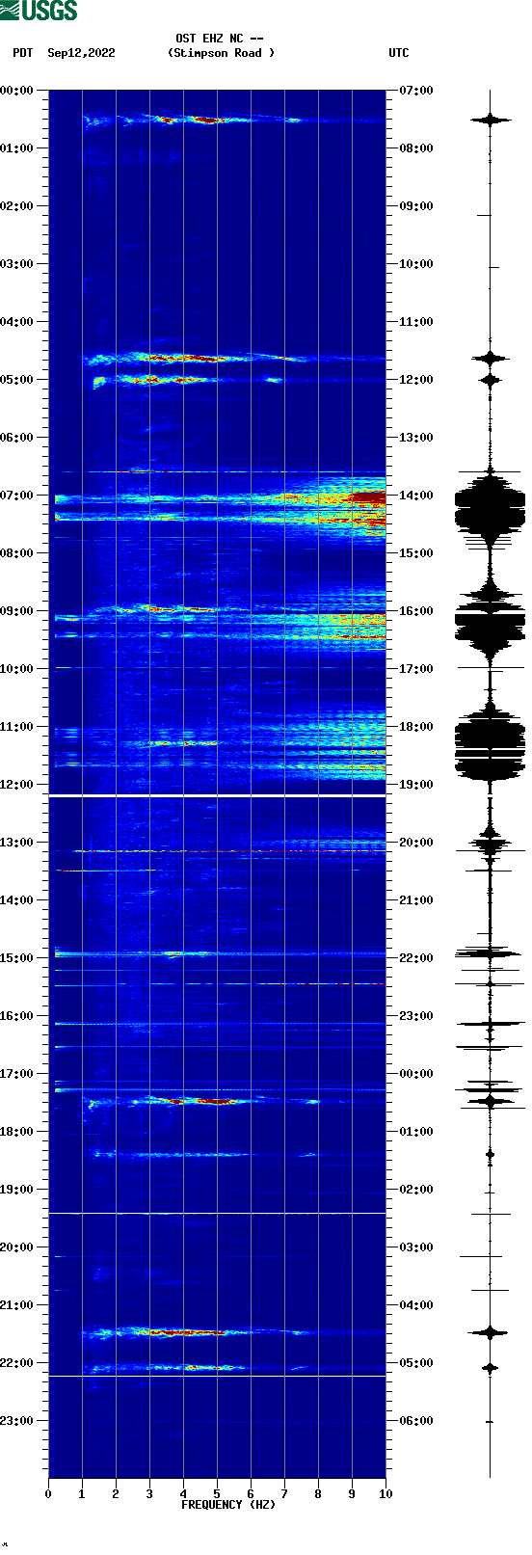Screen dimensions: 532x1555
Task: Click the 20:00 label on UTC axis
Action: tap(416, 843)
